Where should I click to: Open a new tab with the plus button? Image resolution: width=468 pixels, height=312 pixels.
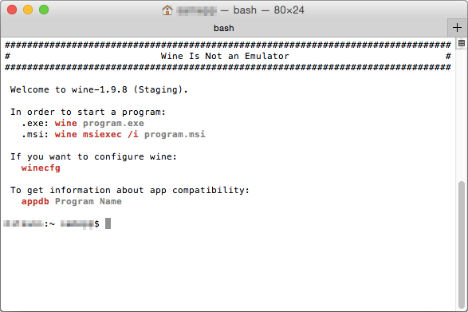457,28
